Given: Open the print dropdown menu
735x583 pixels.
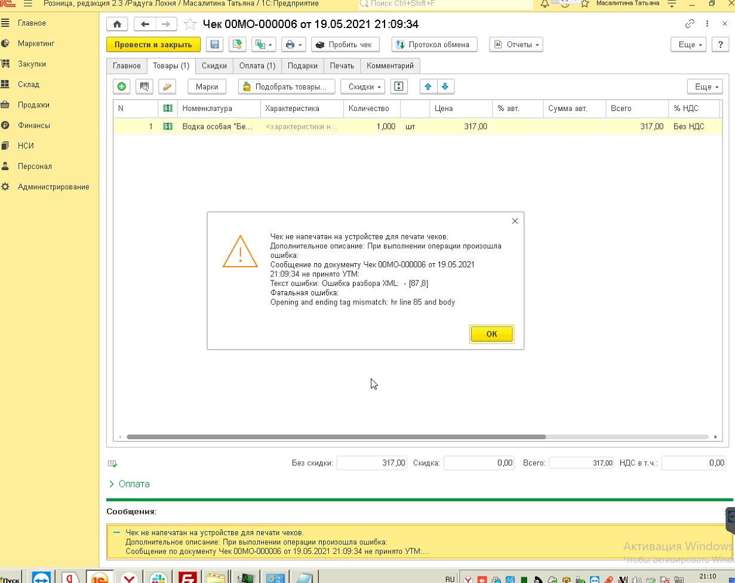Looking at the screenshot, I should pos(293,45).
